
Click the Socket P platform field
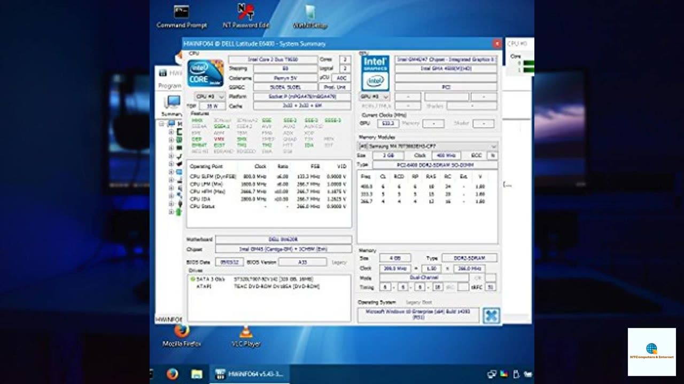coord(301,97)
